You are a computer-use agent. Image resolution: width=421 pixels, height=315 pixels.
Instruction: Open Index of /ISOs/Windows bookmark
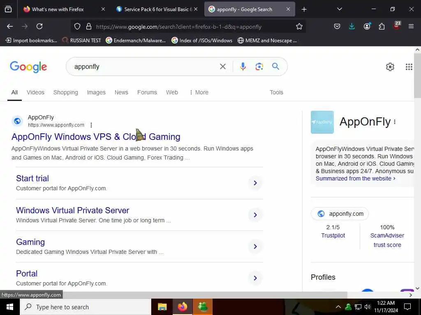click(202, 41)
